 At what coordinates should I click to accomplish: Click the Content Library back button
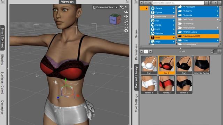(x=141, y=3)
